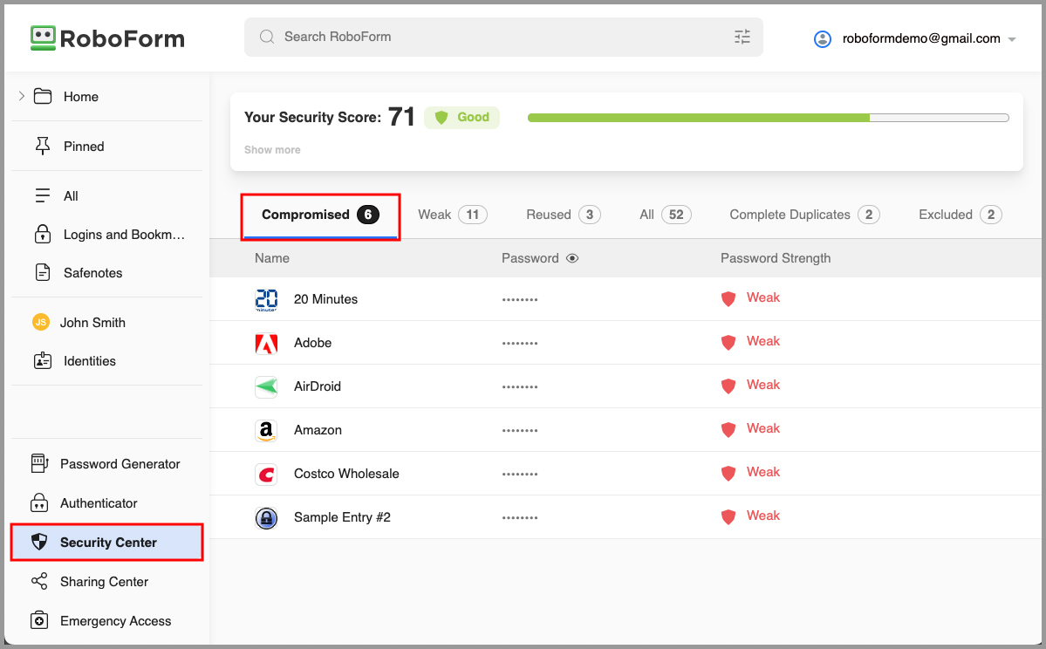Click the Name column header

pyautogui.click(x=272, y=258)
